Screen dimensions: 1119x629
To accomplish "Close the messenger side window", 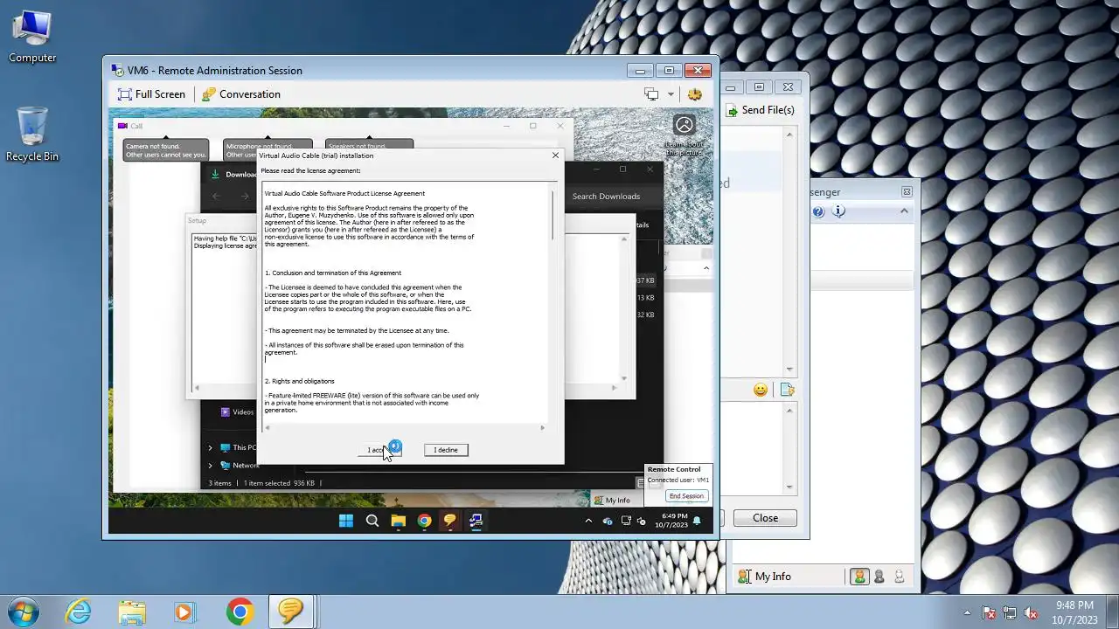I will (x=907, y=191).
